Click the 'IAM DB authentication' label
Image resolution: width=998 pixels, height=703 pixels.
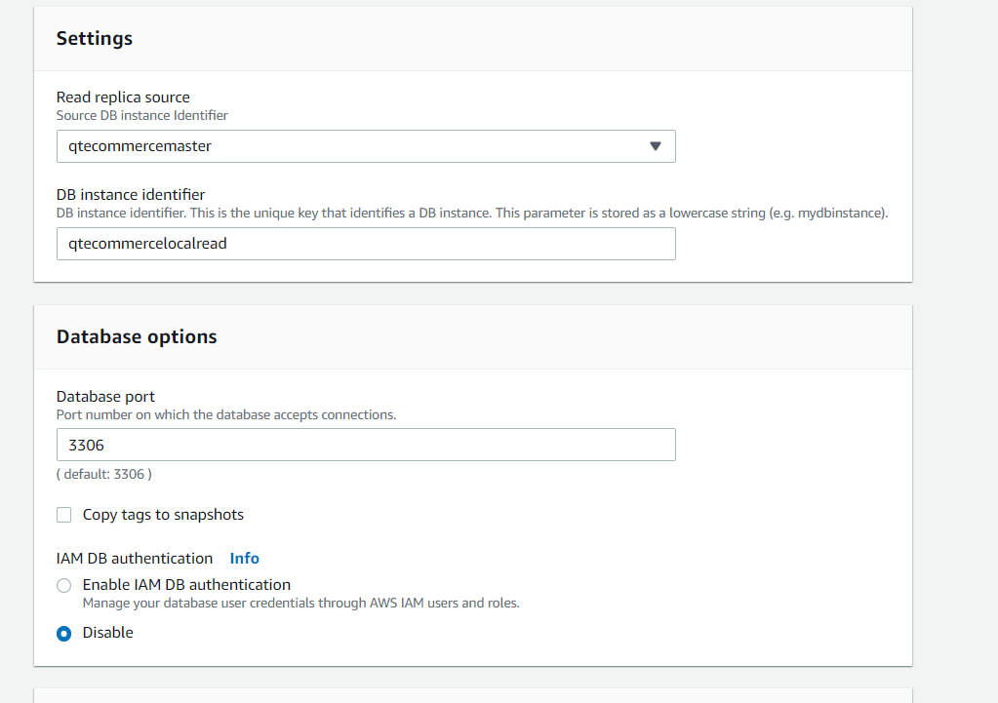point(135,558)
